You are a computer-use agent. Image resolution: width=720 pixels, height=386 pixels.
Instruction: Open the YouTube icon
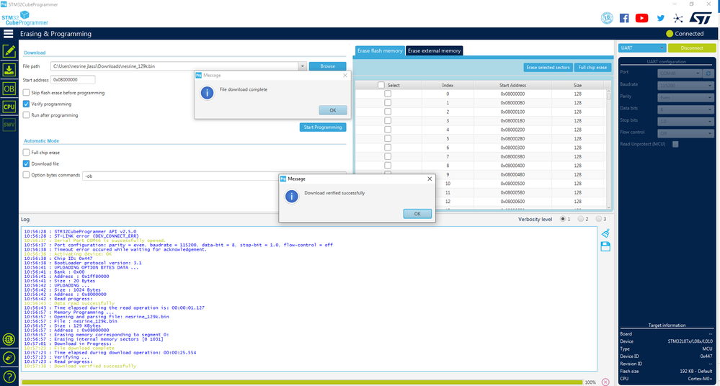(641, 18)
